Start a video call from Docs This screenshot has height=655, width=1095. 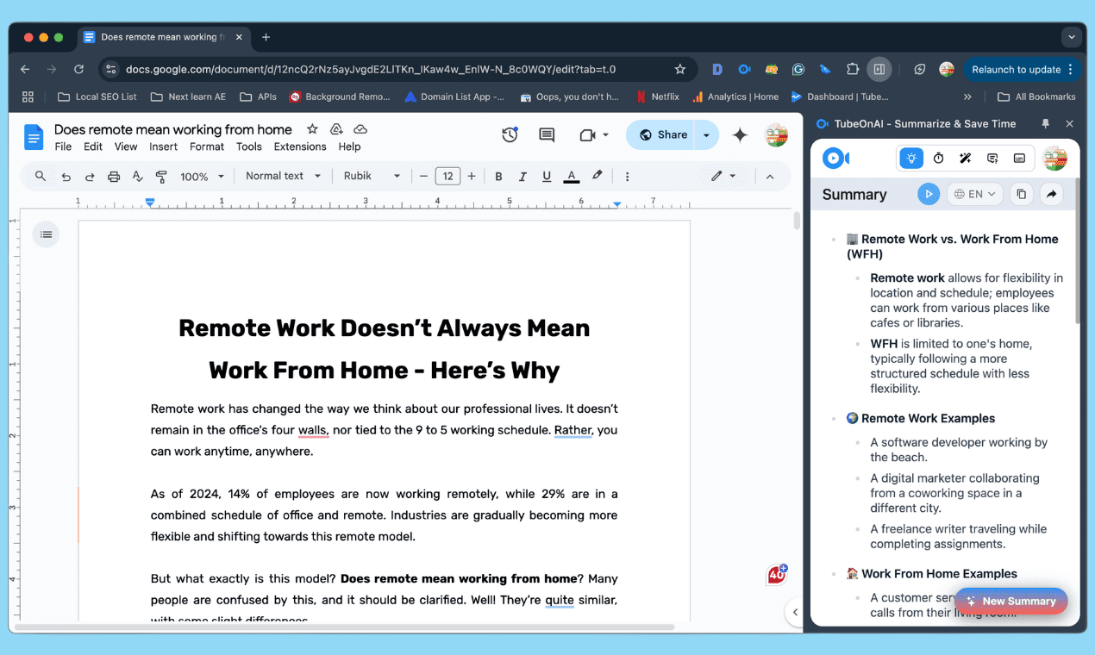click(x=588, y=134)
